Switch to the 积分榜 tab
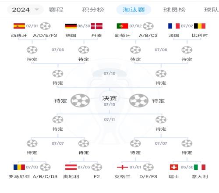 coord(93,10)
